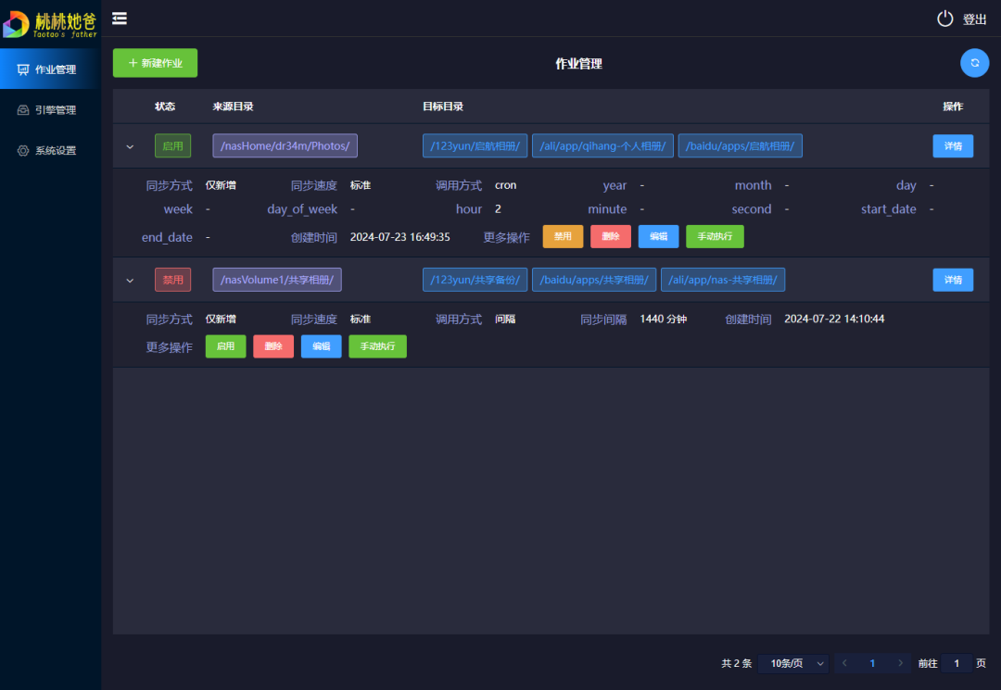The width and height of the screenshot is (1001, 690).
Task: Manually execute the Photos cron job
Action: [715, 236]
